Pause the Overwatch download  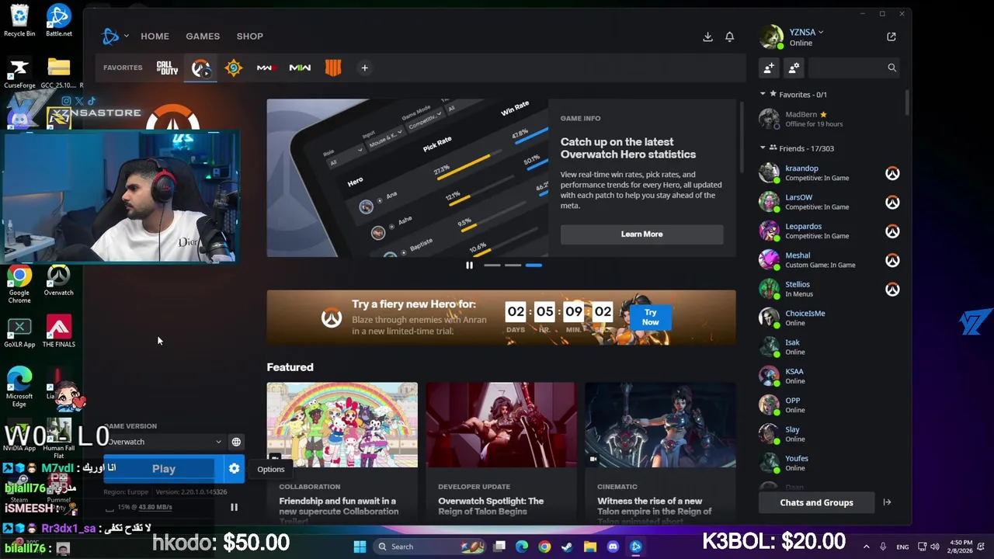(x=234, y=507)
